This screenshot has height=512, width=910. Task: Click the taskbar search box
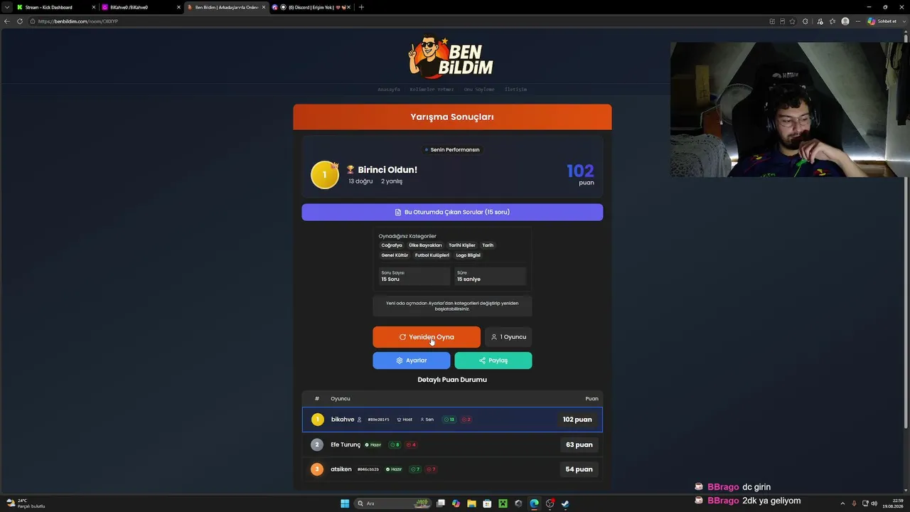point(393,503)
